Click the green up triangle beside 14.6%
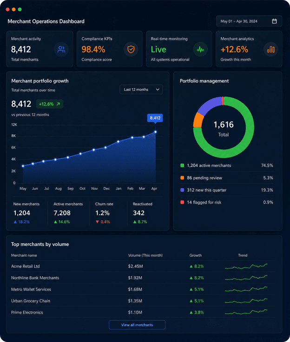Viewport: 290px width, 342px height. point(55,222)
